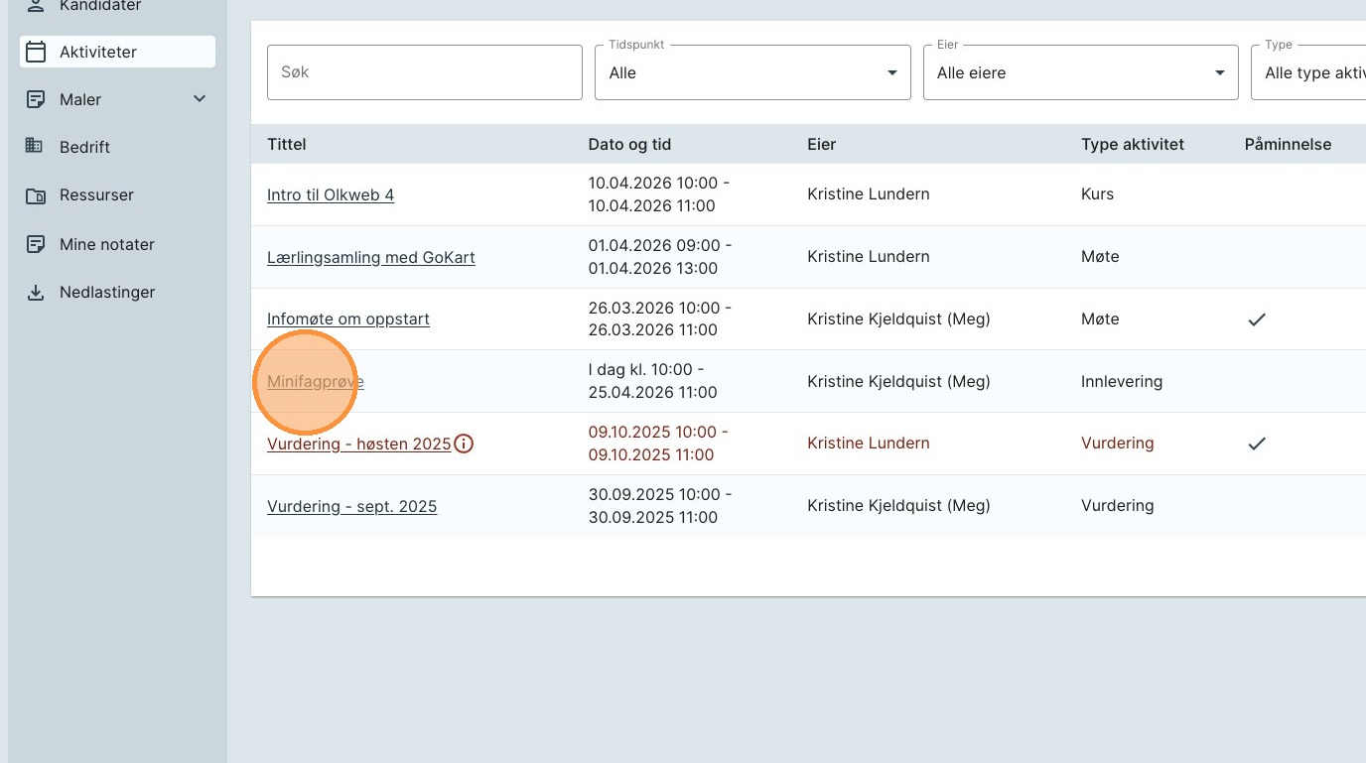This screenshot has height=763, width=1366.
Task: Open Mine notater menu item
Action: coord(107,244)
